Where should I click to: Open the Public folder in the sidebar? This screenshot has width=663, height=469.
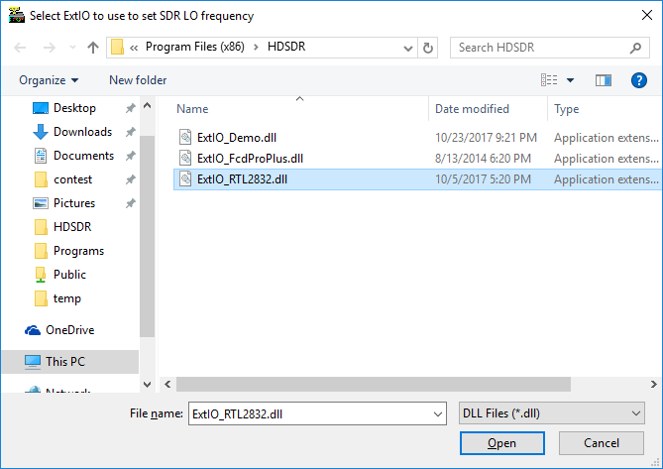click(69, 275)
